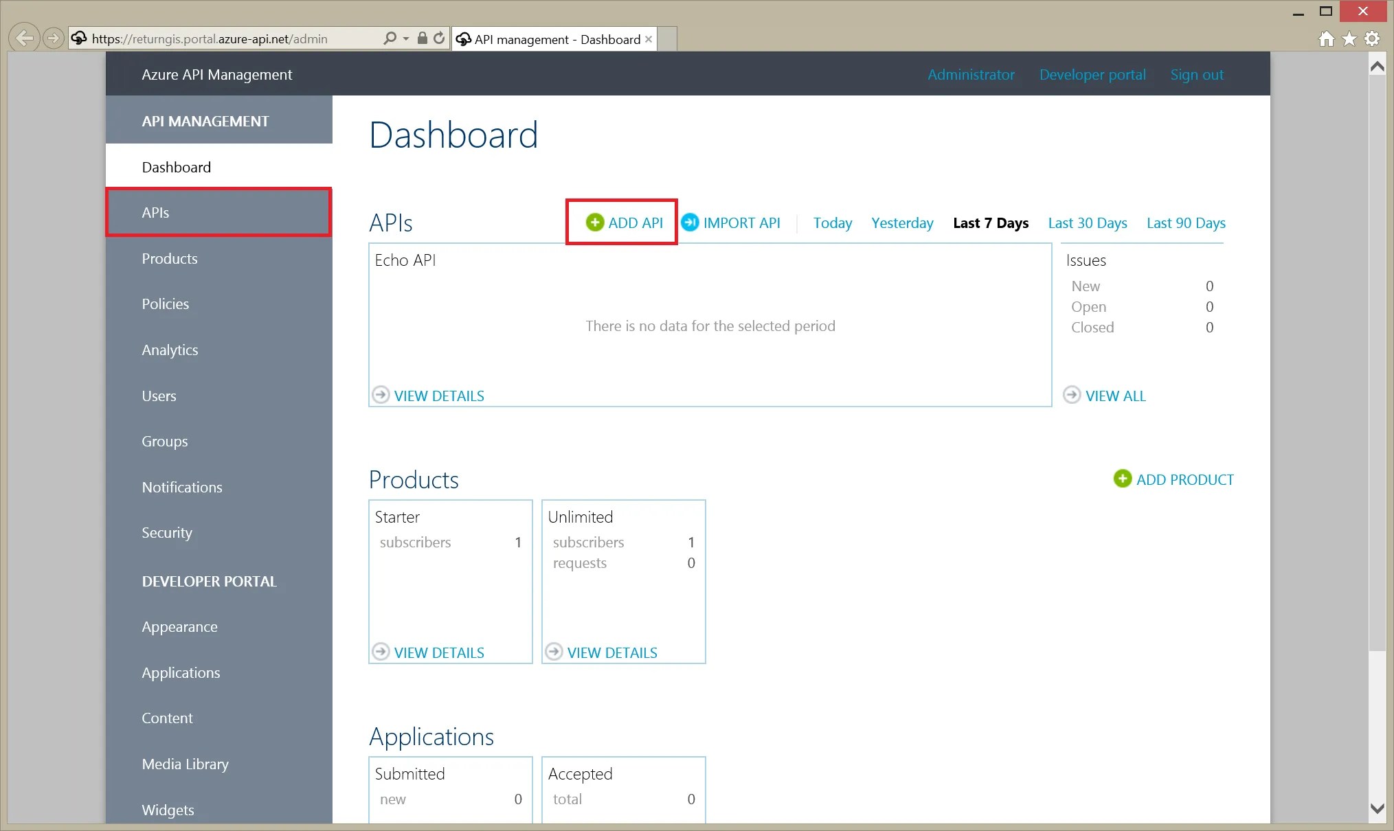Select the Last 30 Days period
Screen dimensions: 1394x831
point(1088,223)
